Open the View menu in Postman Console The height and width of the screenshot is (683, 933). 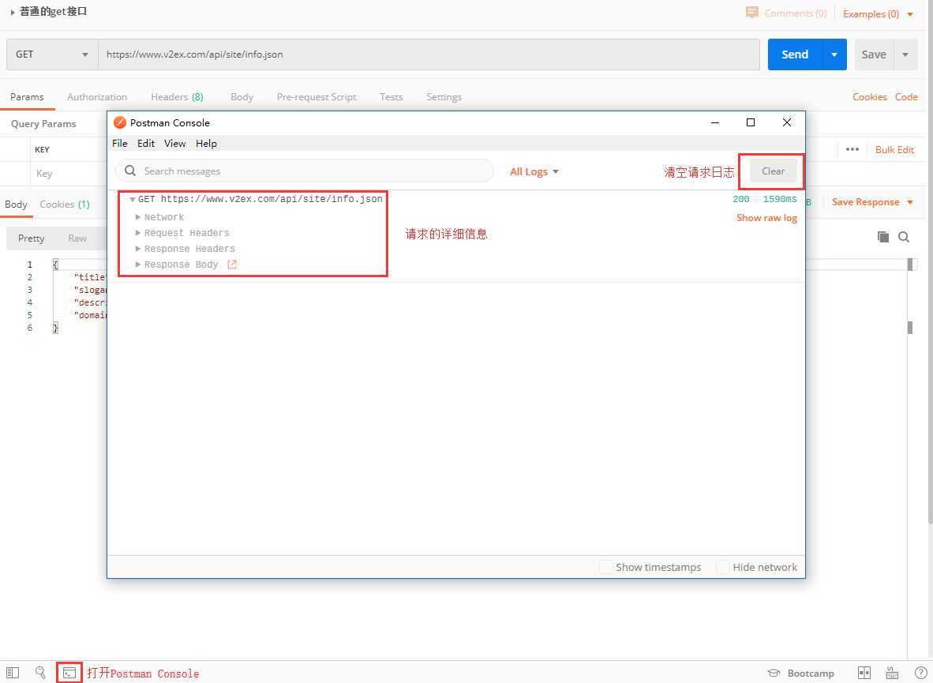175,144
